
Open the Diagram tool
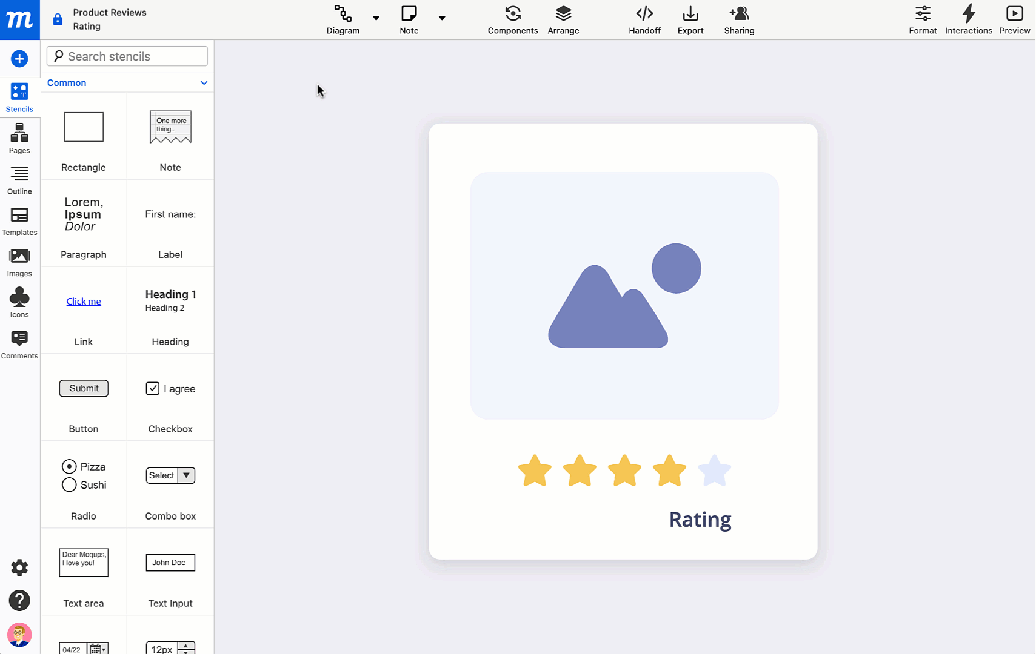tap(343, 19)
